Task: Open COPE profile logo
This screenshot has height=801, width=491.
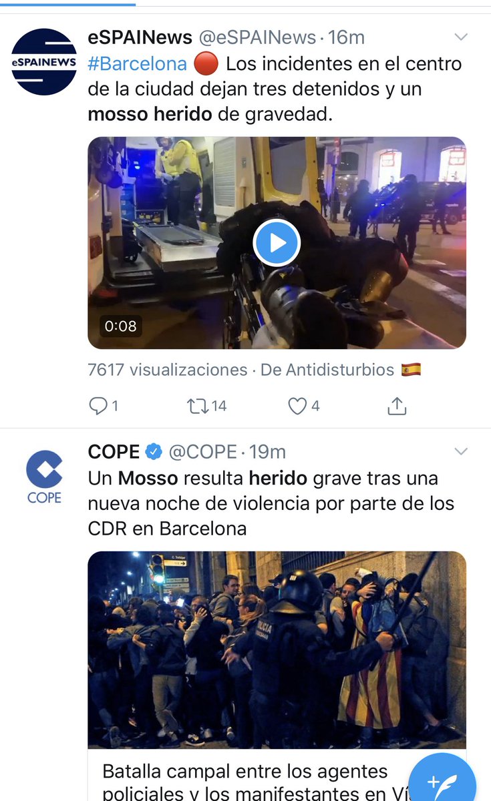Action: (x=44, y=477)
